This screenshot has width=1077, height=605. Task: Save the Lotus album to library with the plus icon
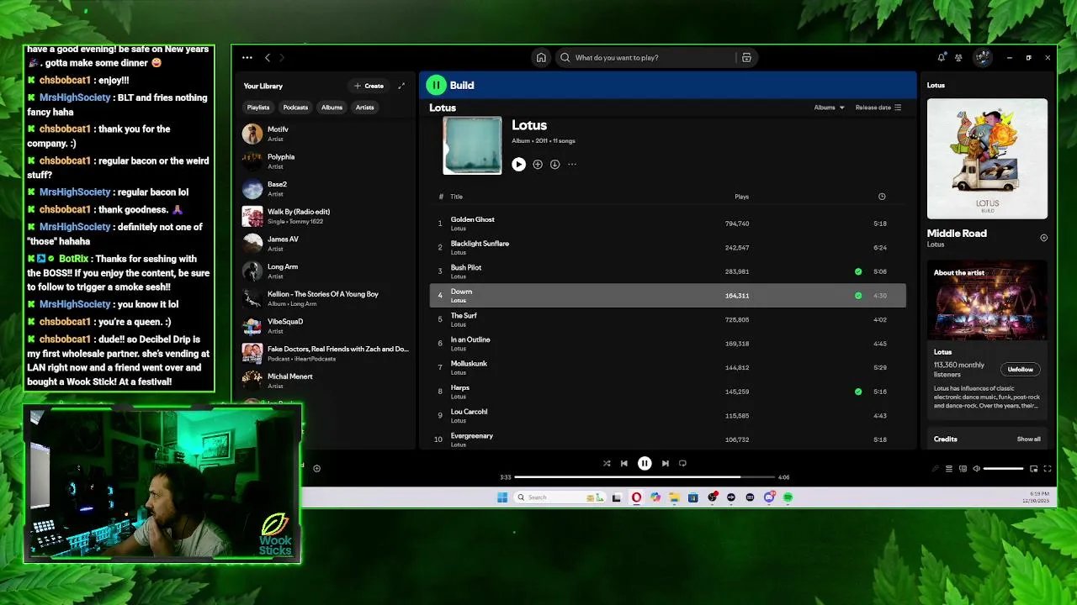pyautogui.click(x=538, y=164)
